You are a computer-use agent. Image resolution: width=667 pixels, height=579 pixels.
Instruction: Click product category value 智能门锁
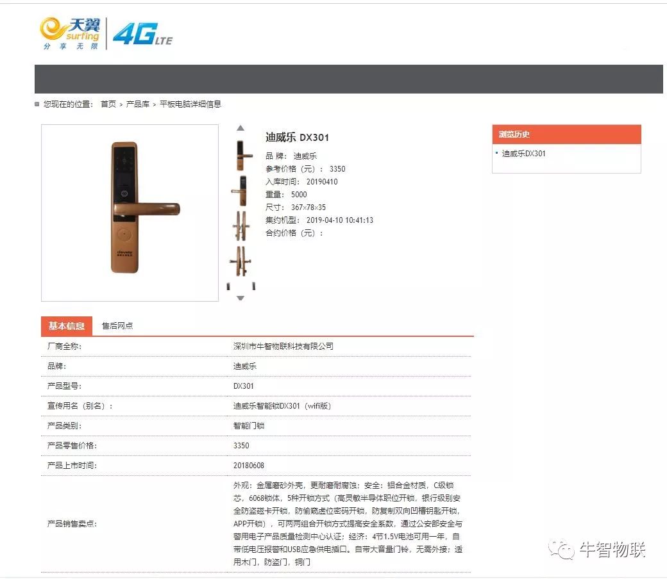(x=249, y=426)
